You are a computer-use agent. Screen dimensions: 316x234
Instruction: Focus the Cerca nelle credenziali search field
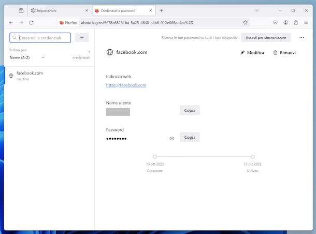[x=40, y=38]
